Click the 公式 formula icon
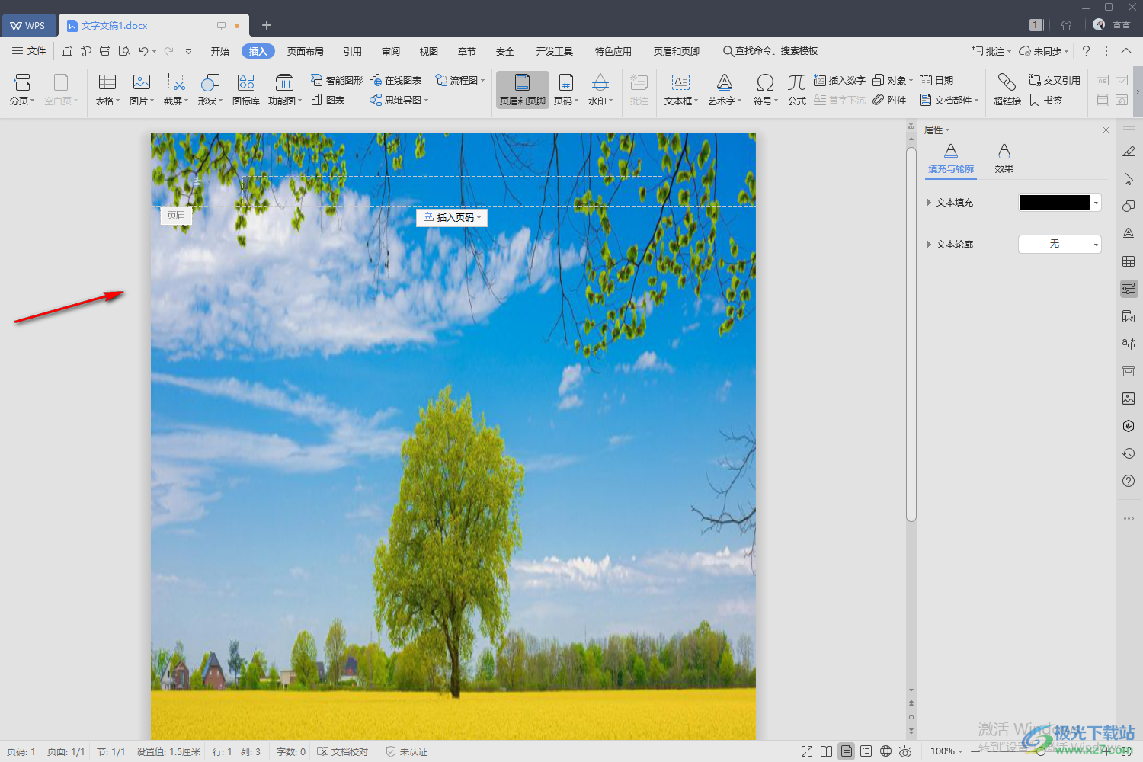The width and height of the screenshot is (1143, 762). pos(797,82)
